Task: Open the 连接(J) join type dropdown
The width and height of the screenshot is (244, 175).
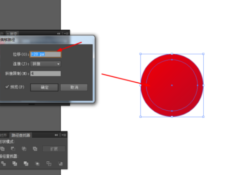Action: pyautogui.click(x=45, y=64)
